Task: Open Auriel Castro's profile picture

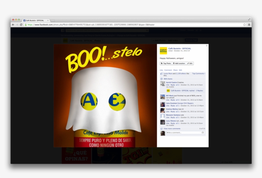Action: click(x=163, y=84)
